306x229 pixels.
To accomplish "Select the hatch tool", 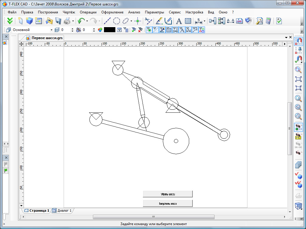I will pyautogui.click(x=188, y=21).
